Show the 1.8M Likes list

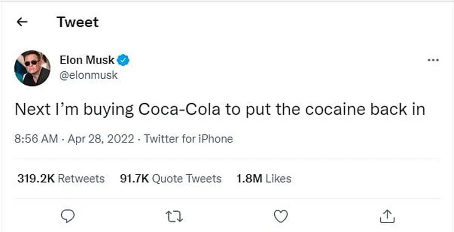[263, 178]
